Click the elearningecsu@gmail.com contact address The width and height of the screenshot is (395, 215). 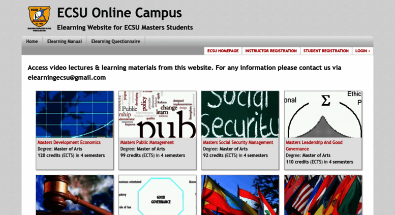point(67,78)
